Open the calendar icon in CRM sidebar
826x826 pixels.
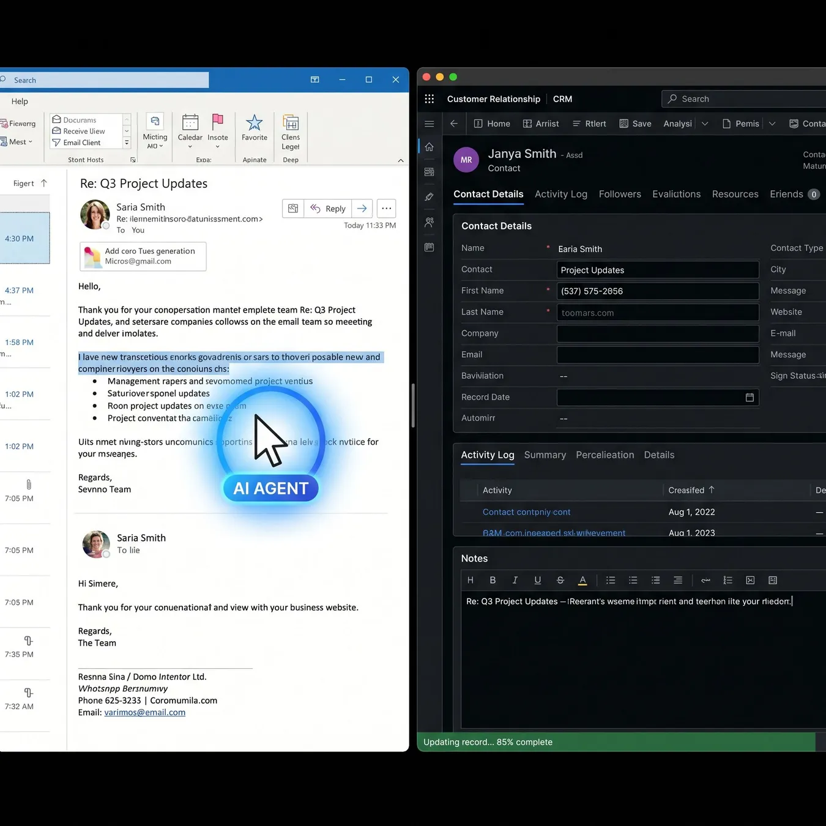[430, 247]
